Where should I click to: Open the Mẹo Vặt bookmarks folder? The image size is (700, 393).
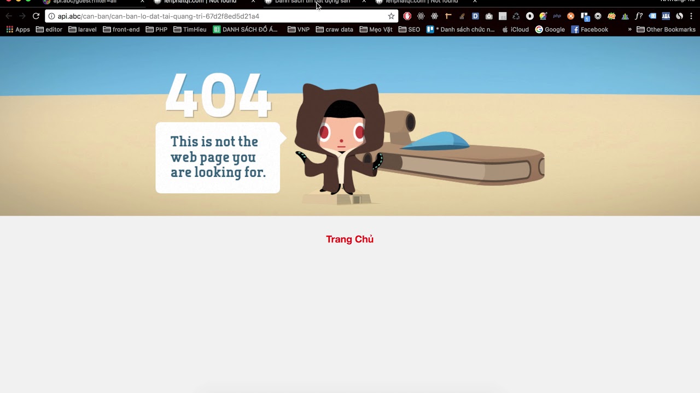[376, 29]
